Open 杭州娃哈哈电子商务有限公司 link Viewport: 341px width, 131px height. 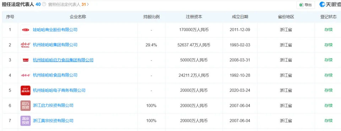[59, 90]
